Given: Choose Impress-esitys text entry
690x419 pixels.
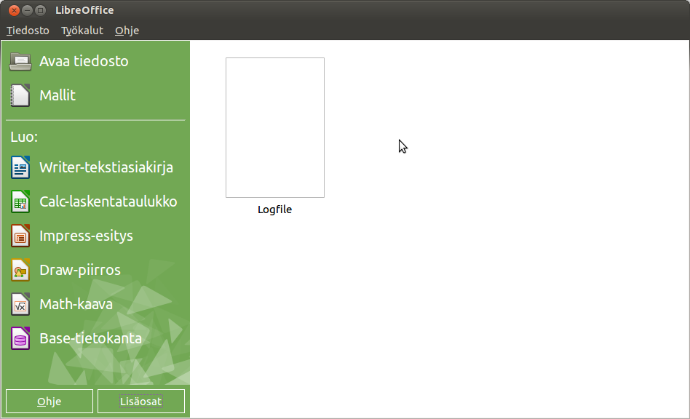Looking at the screenshot, I should 86,236.
